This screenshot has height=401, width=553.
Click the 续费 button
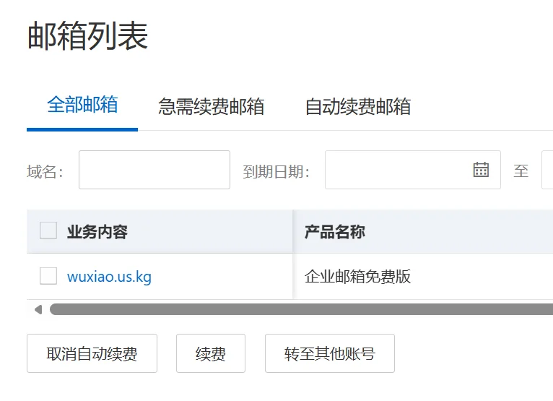point(211,353)
